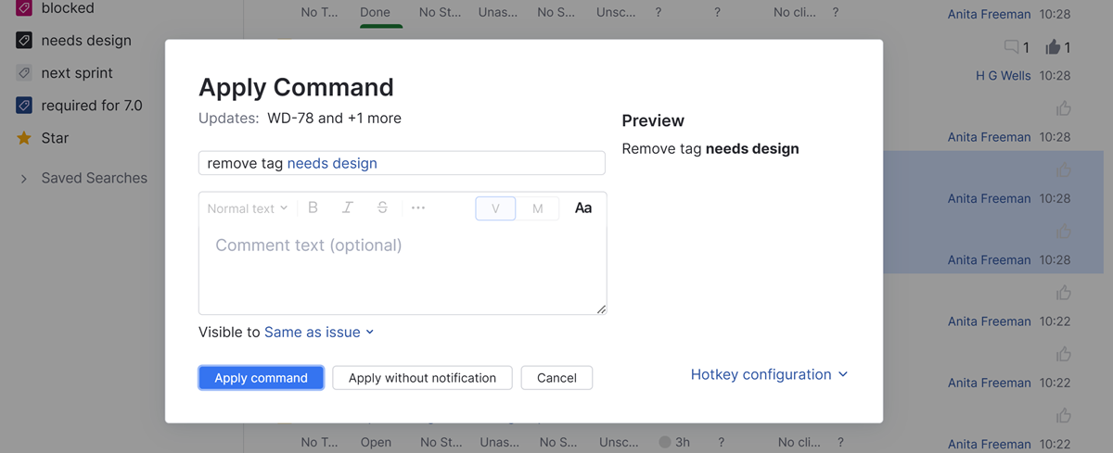Click the required for 7.0 tag icon
The image size is (1113, 453).
coord(24,106)
